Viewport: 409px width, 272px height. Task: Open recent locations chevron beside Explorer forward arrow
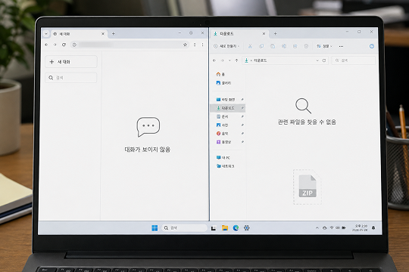pos(229,60)
